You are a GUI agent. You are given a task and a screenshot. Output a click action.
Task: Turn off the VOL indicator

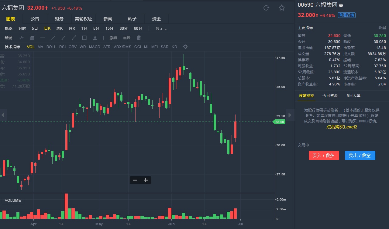tap(31, 47)
